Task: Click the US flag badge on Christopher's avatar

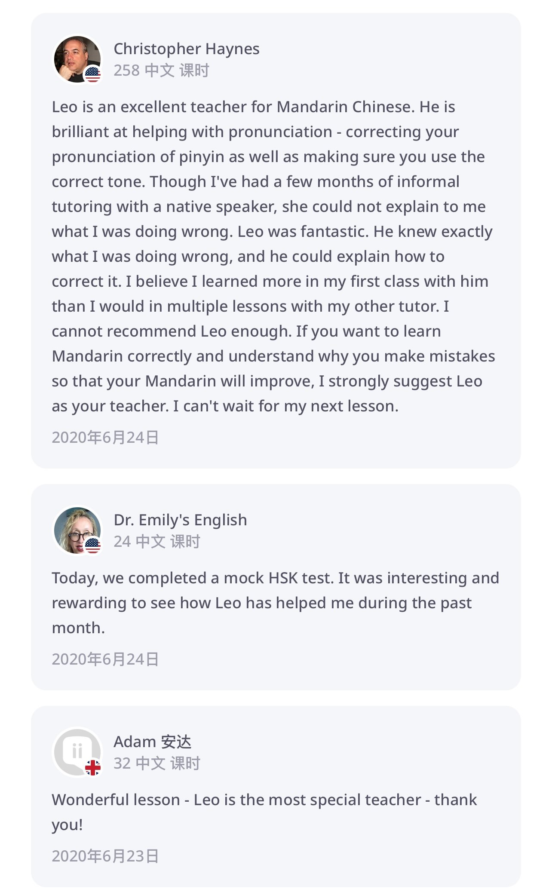Action: [93, 75]
